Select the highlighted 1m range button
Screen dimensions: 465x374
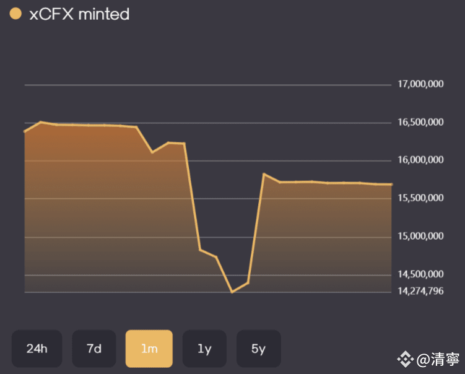tap(149, 349)
